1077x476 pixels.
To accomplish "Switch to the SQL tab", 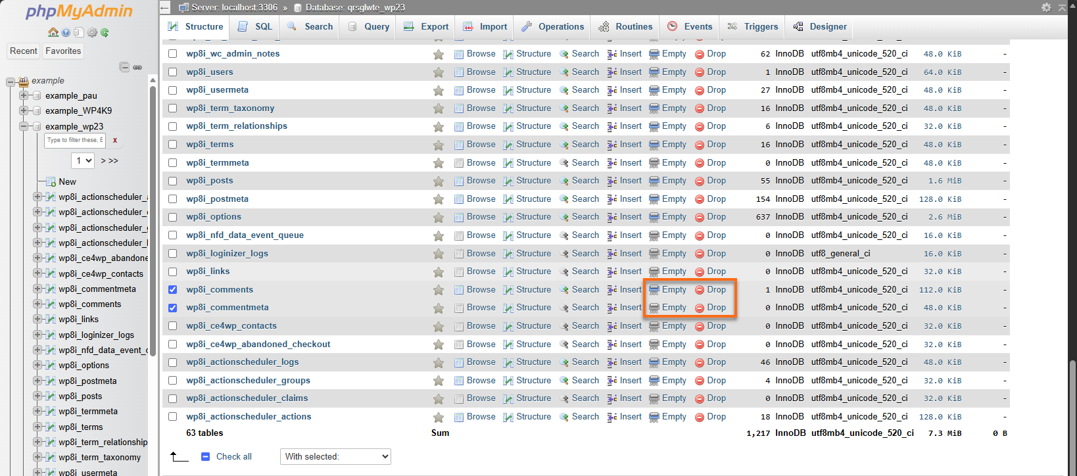I will (255, 27).
